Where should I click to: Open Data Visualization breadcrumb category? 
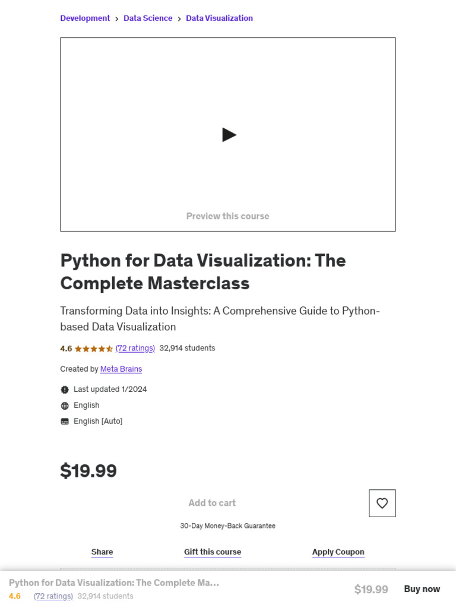219,18
